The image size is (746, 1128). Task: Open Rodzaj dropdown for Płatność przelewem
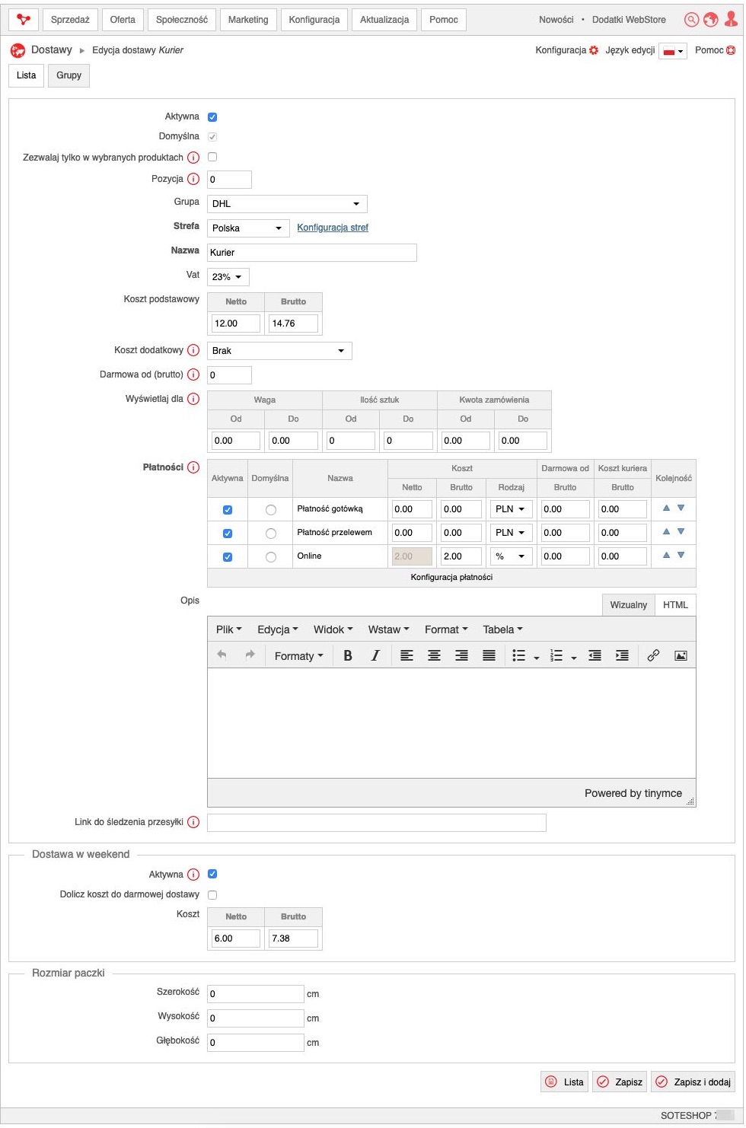tap(511, 533)
